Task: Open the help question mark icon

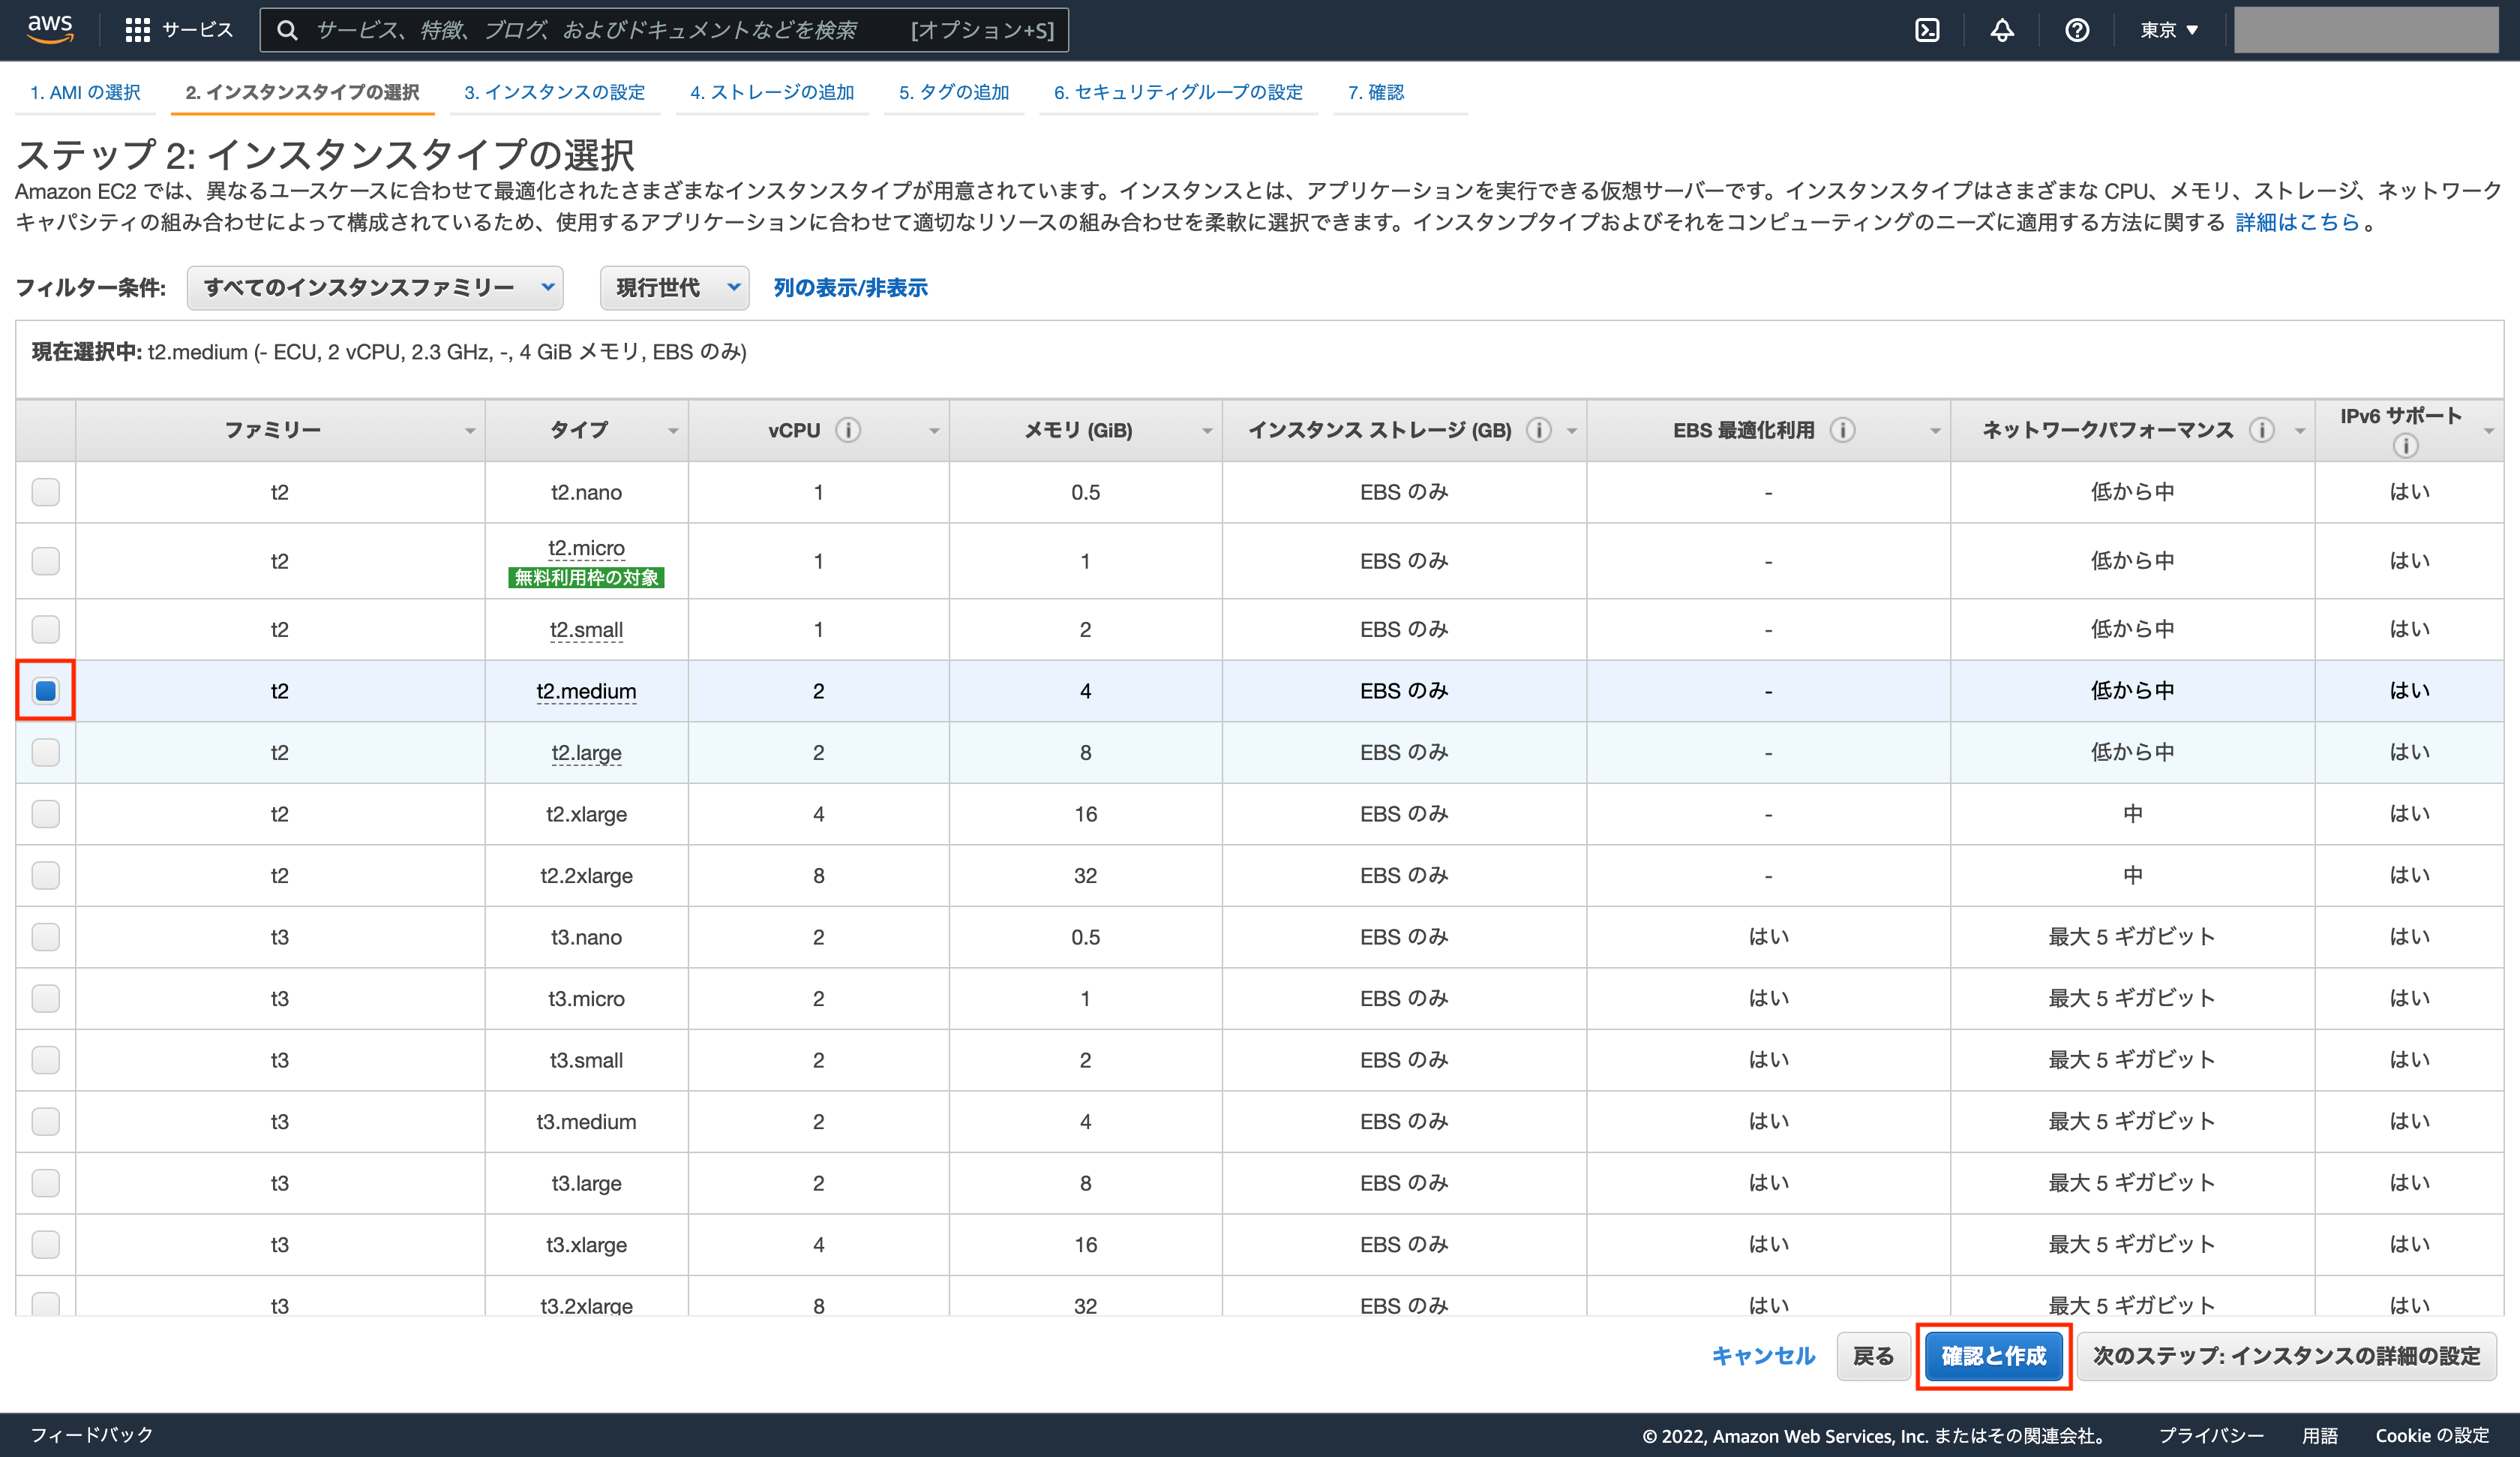Action: 2077,30
